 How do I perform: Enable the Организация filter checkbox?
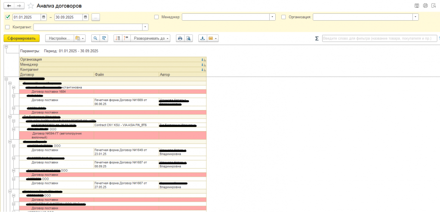283,17
